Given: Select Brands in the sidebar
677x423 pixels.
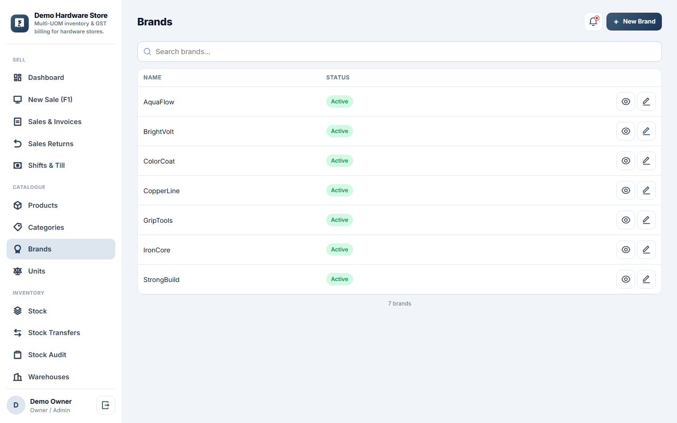Looking at the screenshot, I should [x=61, y=249].
